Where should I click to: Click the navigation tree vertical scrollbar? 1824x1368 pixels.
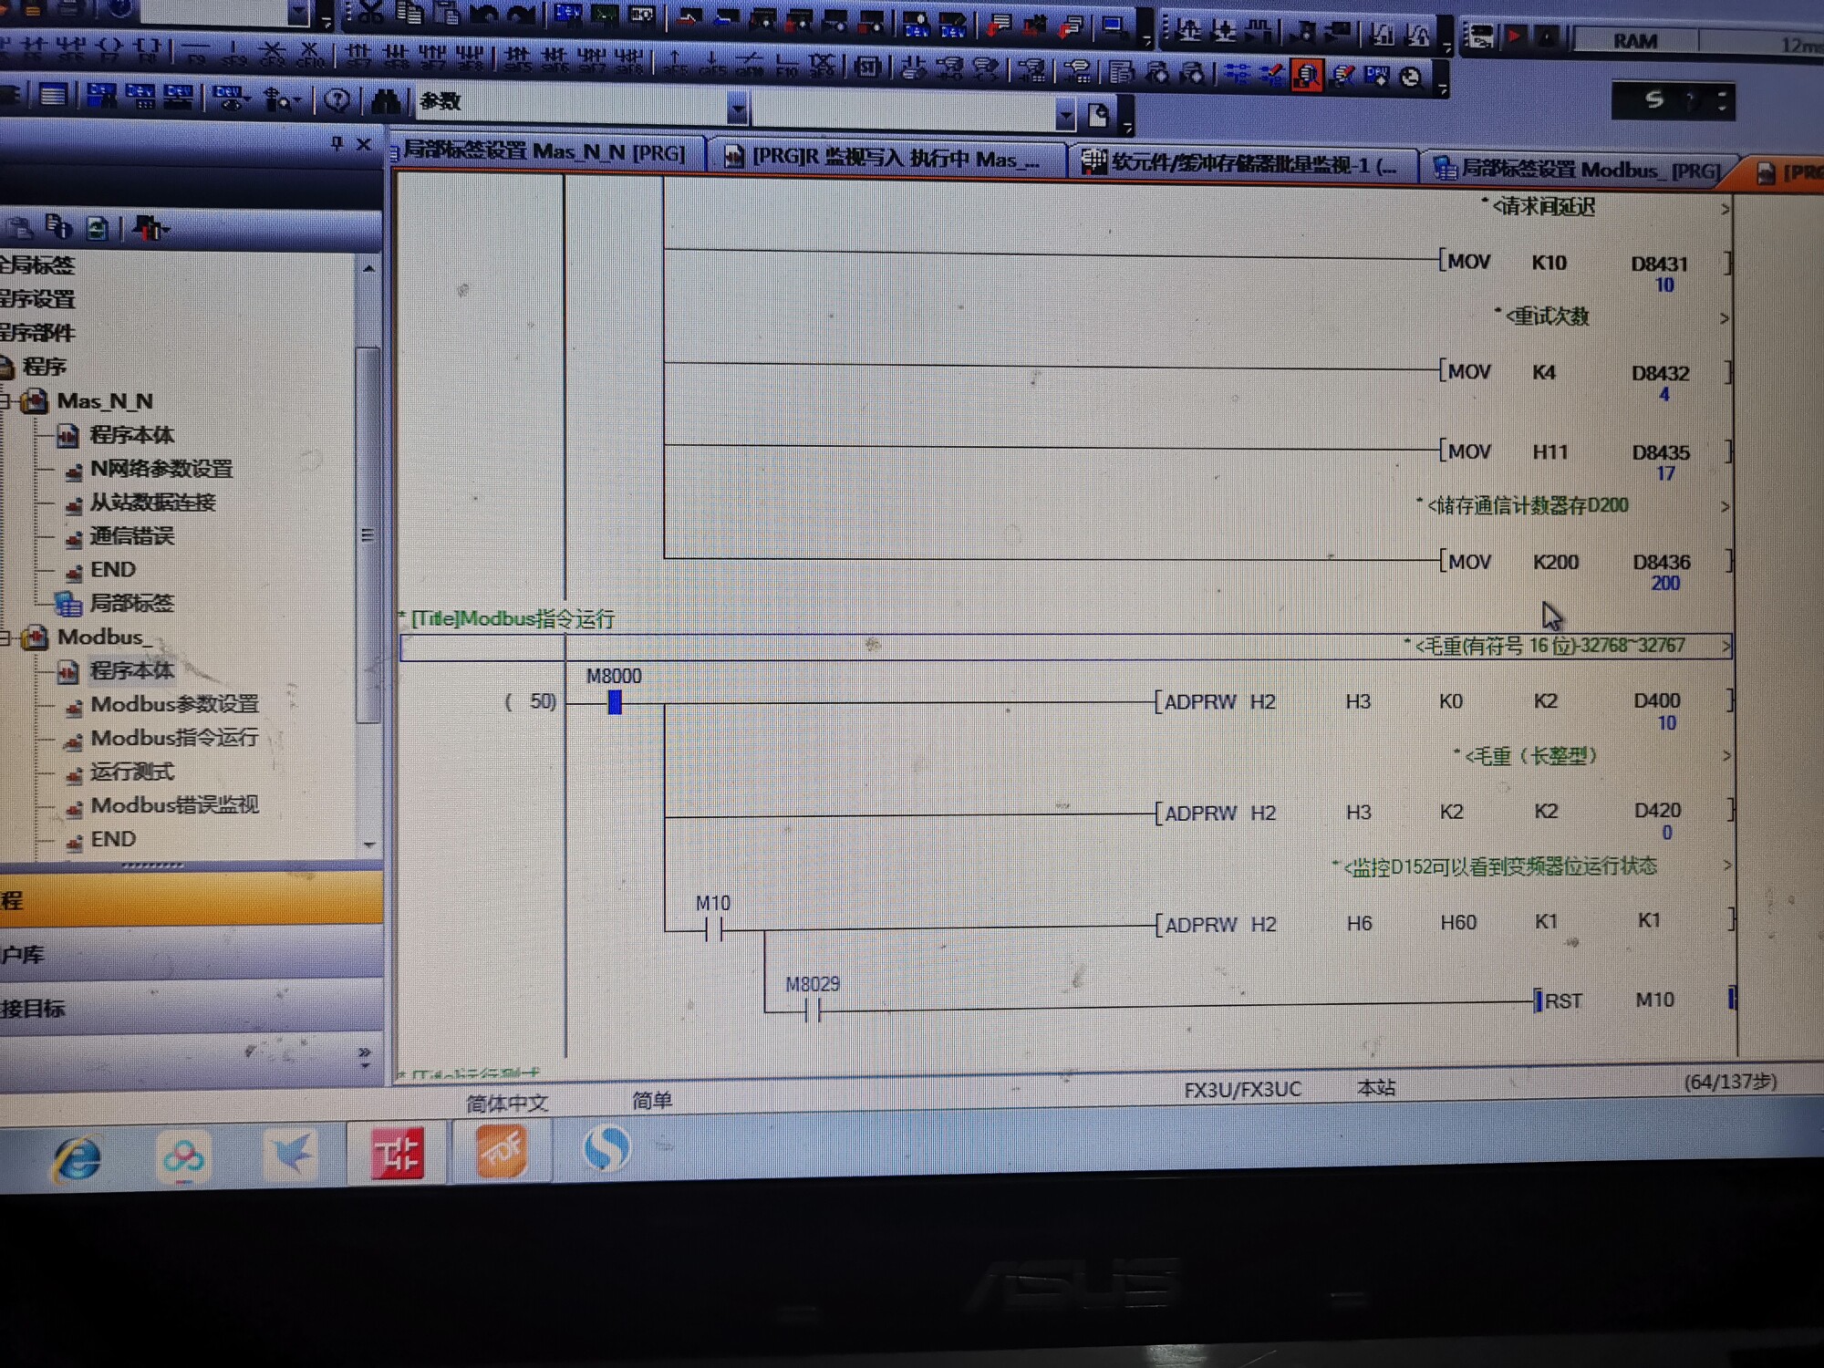pyautogui.click(x=368, y=534)
